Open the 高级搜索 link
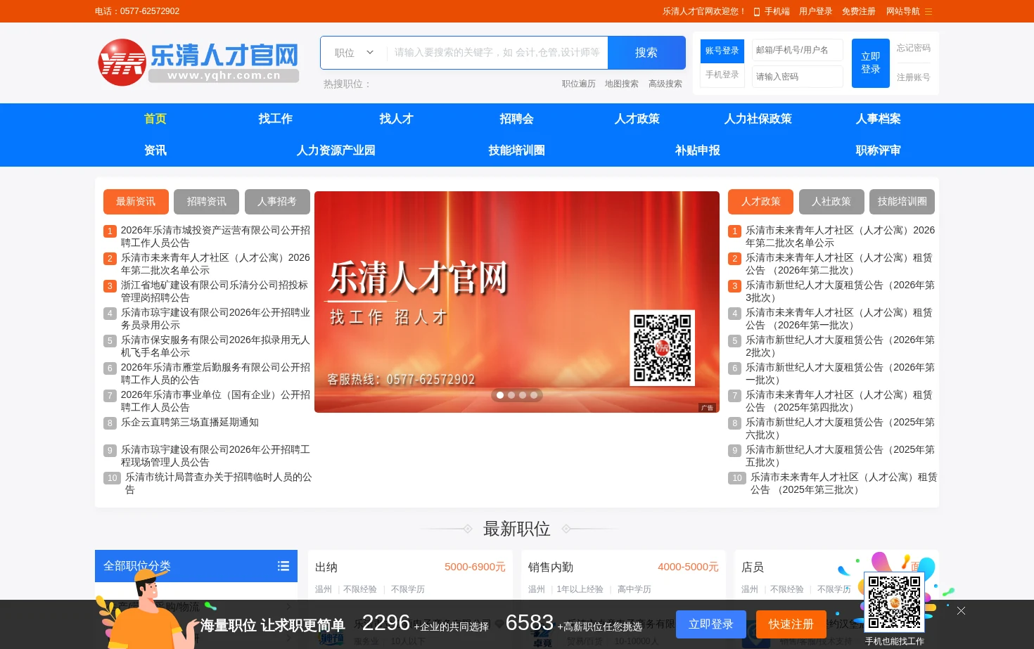The height and width of the screenshot is (649, 1034). [x=665, y=84]
